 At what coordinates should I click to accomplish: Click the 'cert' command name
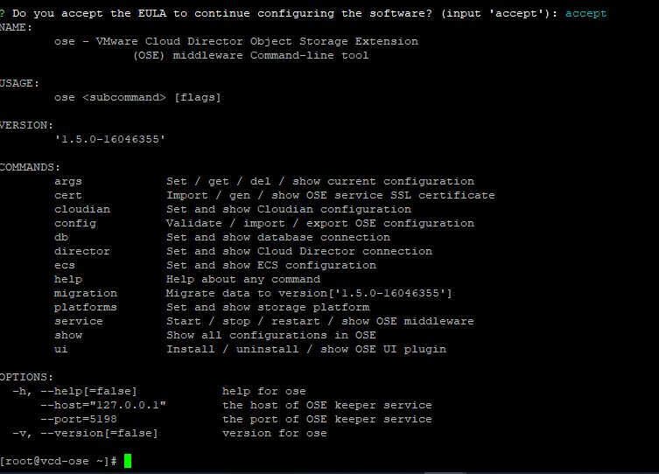point(67,195)
